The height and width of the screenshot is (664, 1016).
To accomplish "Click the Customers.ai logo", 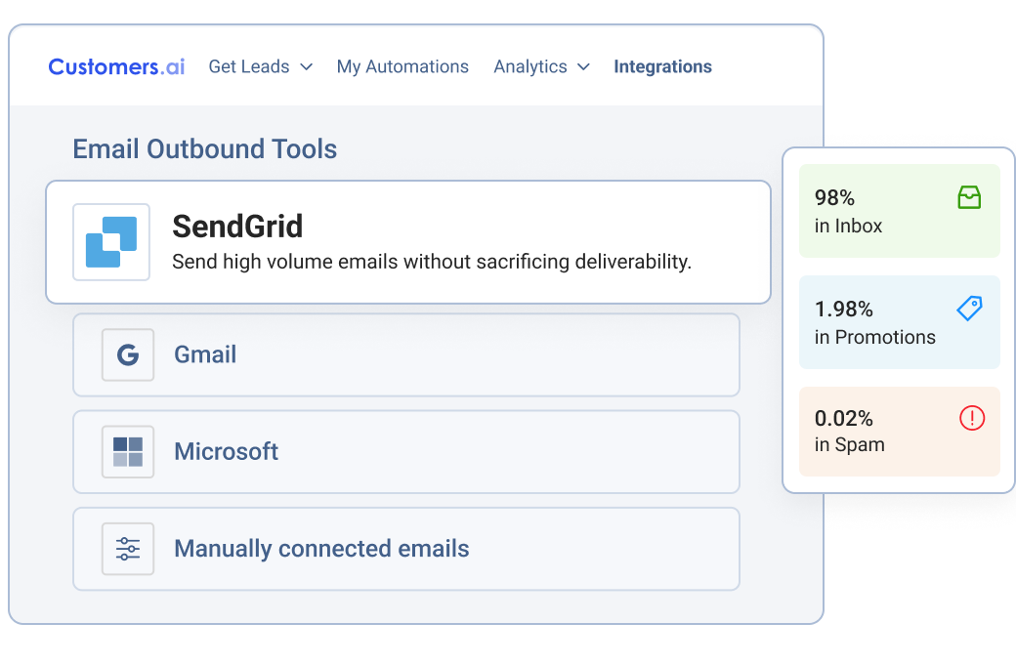I will (116, 66).
